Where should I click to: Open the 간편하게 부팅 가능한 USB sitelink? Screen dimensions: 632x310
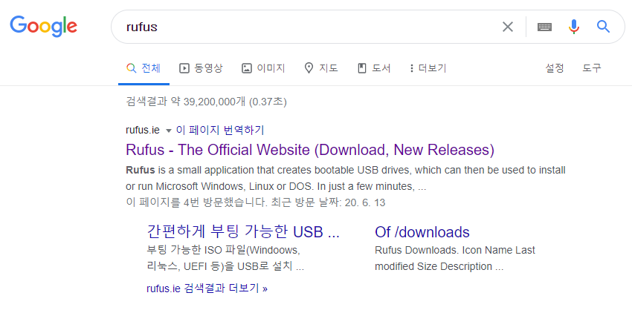243,232
